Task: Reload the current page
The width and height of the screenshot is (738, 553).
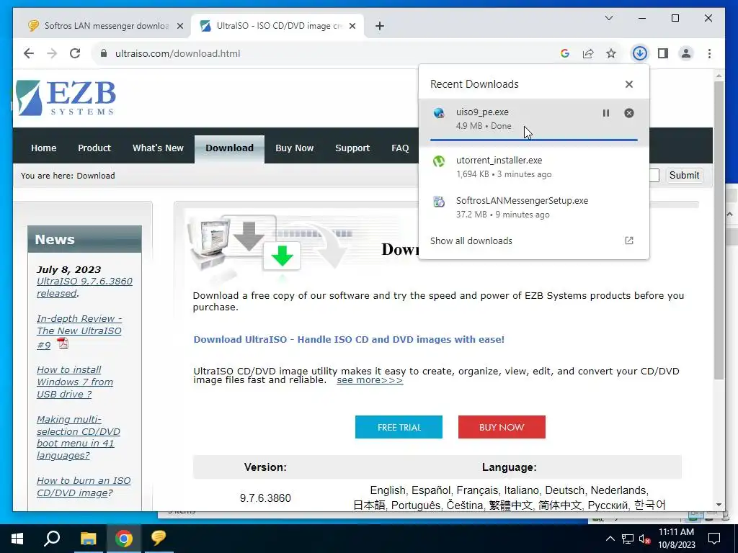Action: tap(75, 53)
